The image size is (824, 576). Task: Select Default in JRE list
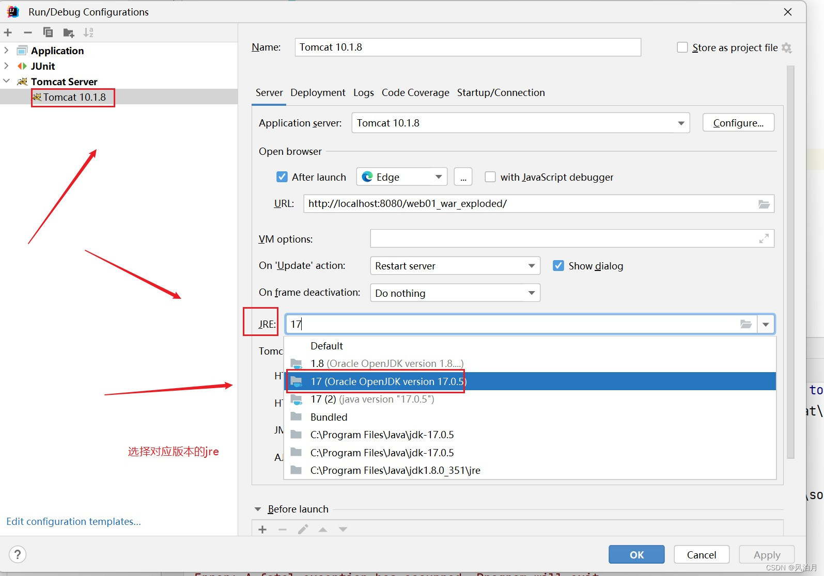tap(530, 346)
